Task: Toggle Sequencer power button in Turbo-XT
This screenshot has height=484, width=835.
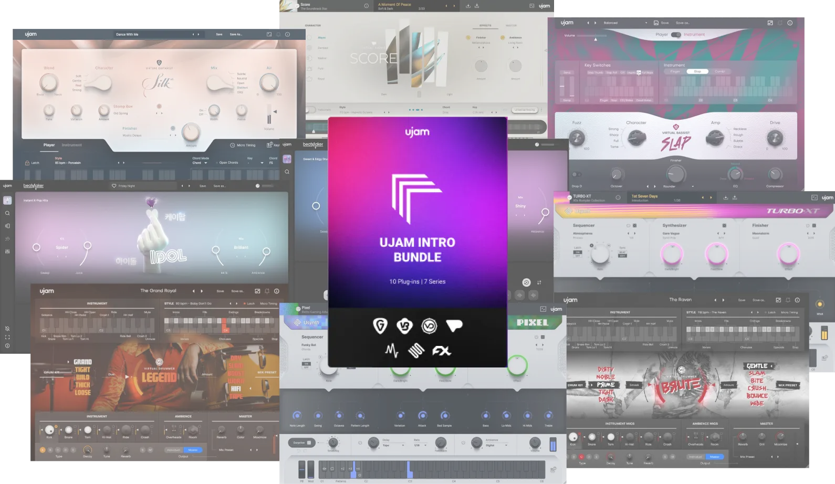Action: [628, 226]
